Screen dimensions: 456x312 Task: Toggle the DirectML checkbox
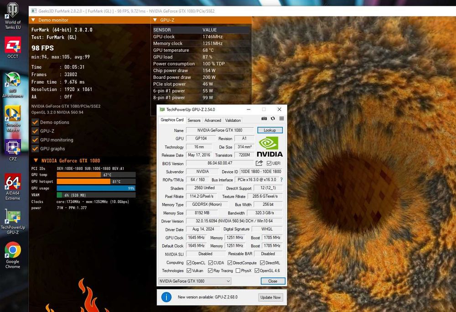[262, 263]
